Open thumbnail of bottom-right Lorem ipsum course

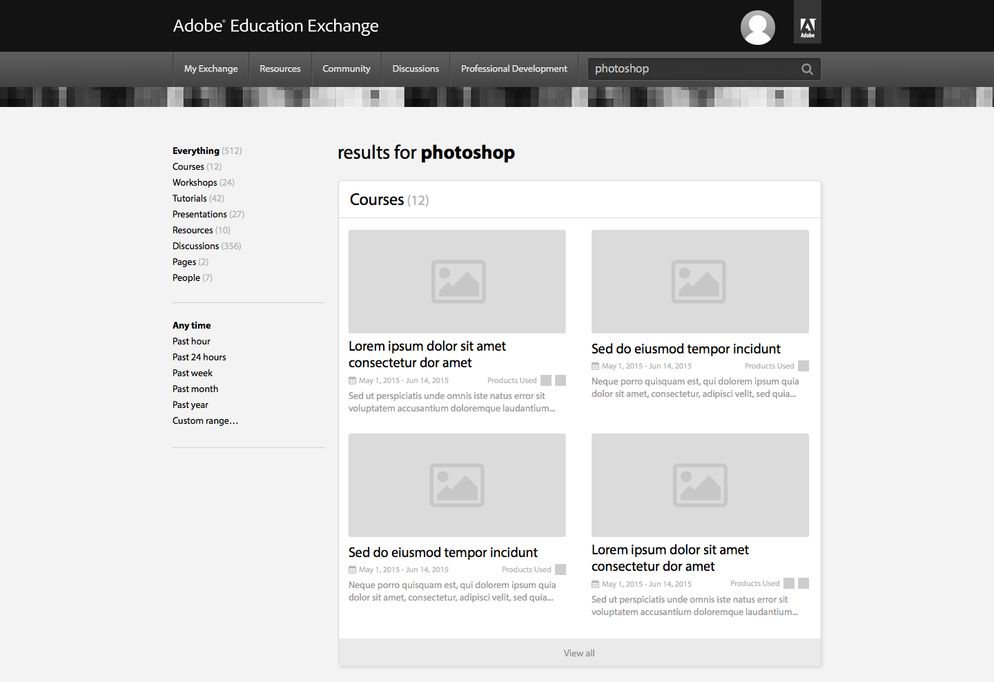pyautogui.click(x=700, y=485)
